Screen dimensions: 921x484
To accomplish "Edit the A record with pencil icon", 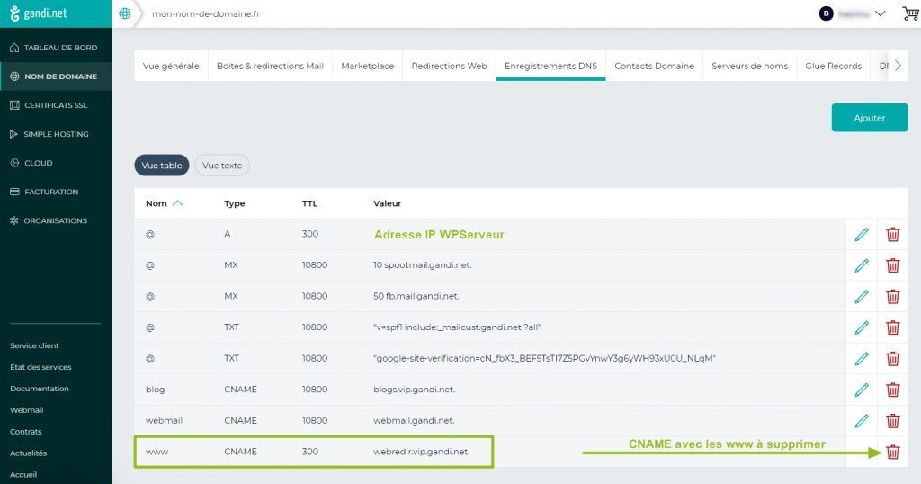I will [x=862, y=235].
